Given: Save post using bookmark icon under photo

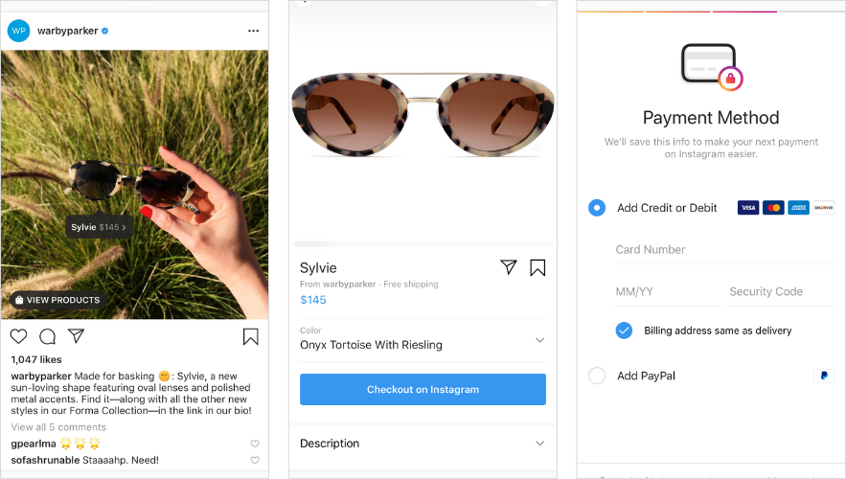Looking at the screenshot, I should [x=250, y=336].
